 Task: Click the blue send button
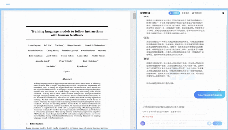point(217,124)
